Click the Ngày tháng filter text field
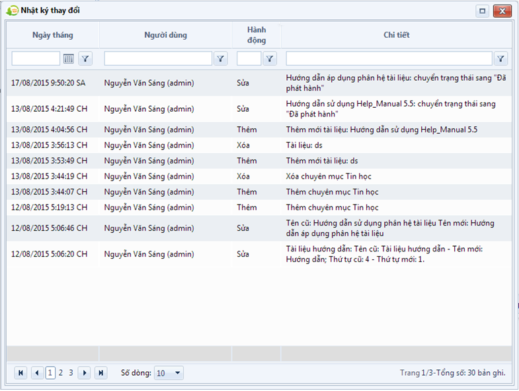The image size is (519, 391). click(x=36, y=59)
